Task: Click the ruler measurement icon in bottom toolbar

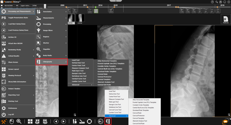Action: 82,121
